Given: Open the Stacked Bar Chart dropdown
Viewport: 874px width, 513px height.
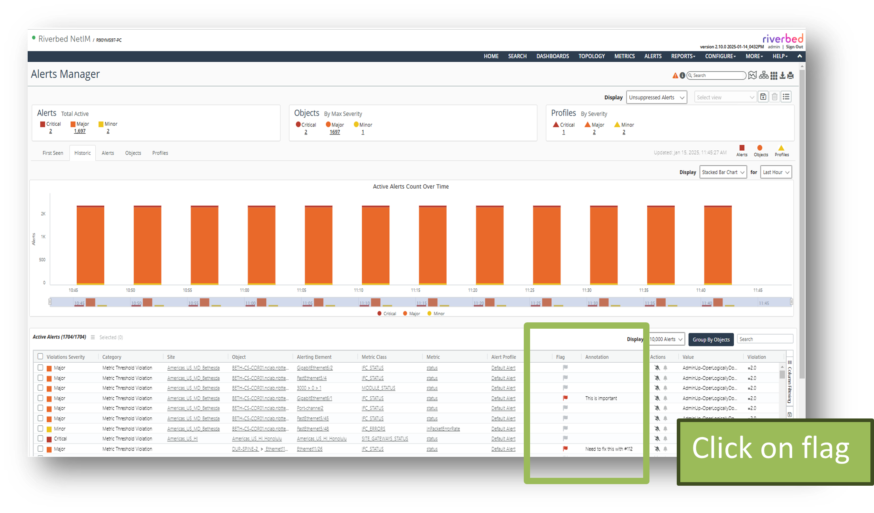Looking at the screenshot, I should tap(723, 172).
